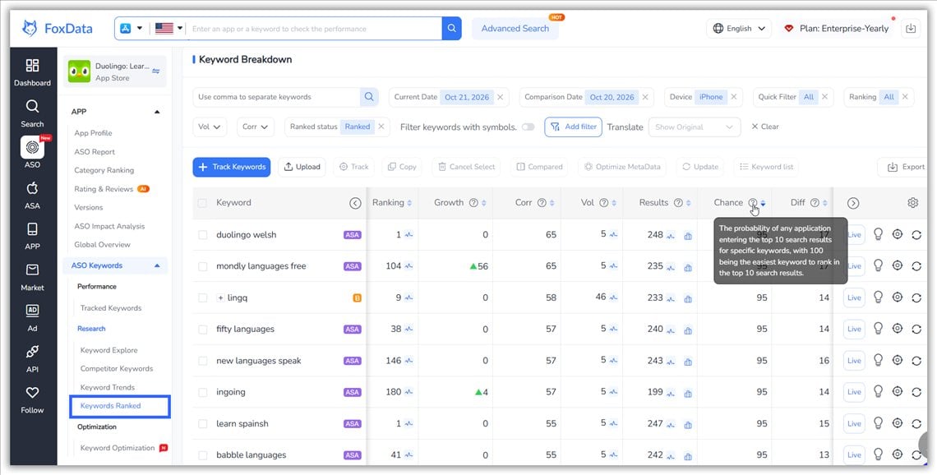The height and width of the screenshot is (475, 937).
Task: Collapse the ASO Keywords section
Action: pyautogui.click(x=157, y=266)
